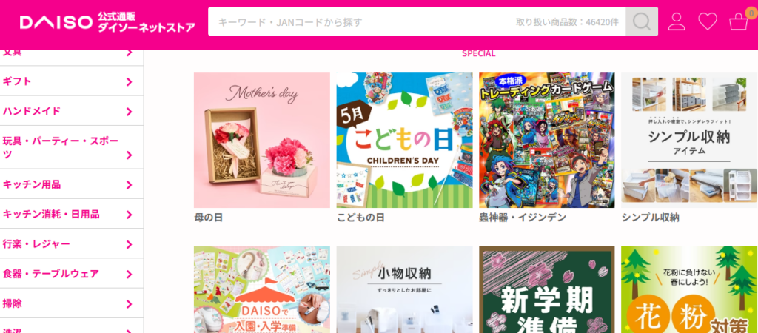758x333 pixels.
Task: Open the こどもの日 Children's Day banner
Action: (x=405, y=140)
